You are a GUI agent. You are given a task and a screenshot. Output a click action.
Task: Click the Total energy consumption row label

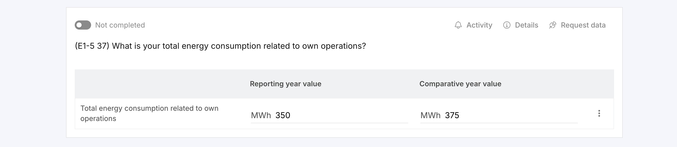(149, 113)
